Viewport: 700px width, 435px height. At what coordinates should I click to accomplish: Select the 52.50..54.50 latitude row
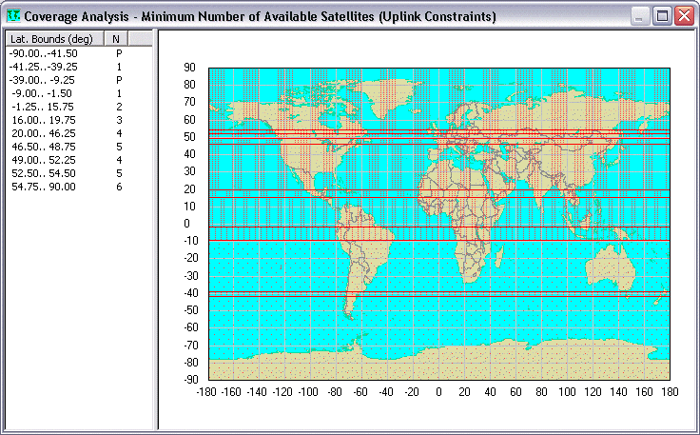44,174
